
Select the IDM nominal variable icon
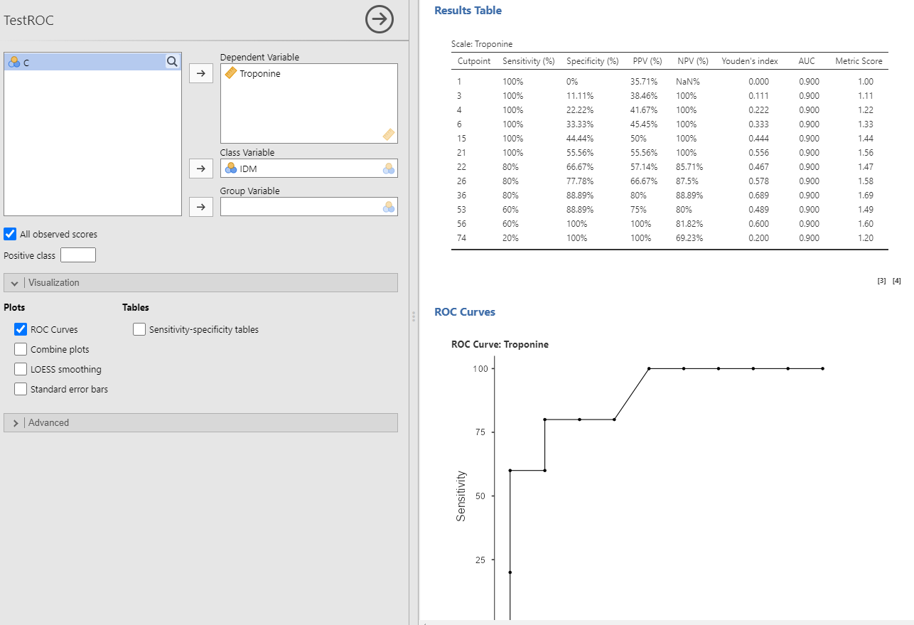pos(230,169)
